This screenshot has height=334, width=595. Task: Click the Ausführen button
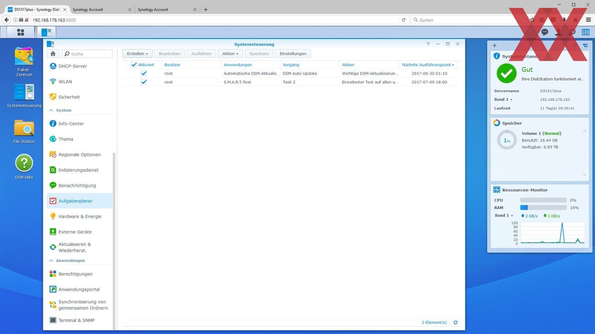tap(202, 54)
